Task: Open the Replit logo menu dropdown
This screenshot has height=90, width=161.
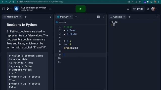Action: point(9,9)
